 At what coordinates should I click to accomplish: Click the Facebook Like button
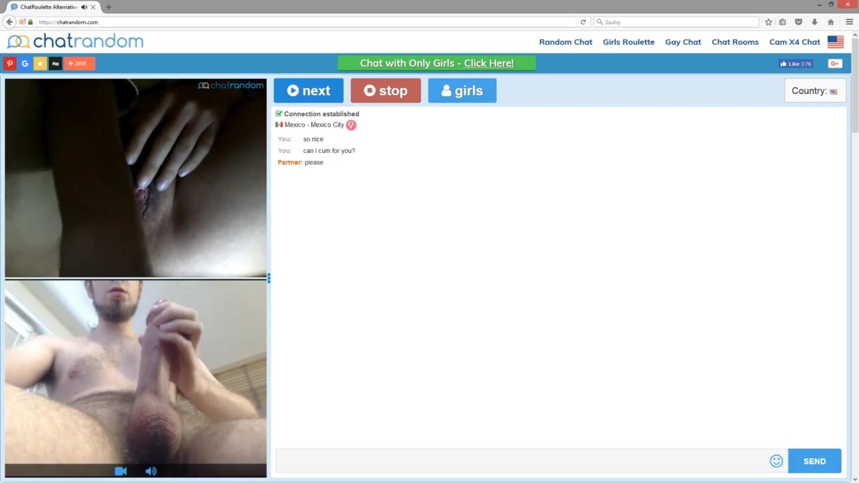796,64
